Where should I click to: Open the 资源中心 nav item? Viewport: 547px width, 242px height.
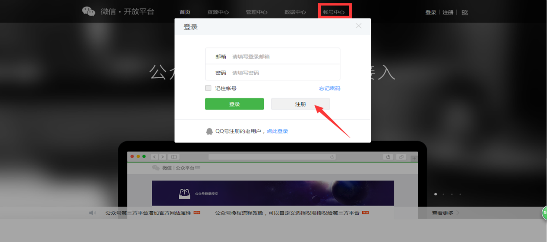click(x=218, y=12)
